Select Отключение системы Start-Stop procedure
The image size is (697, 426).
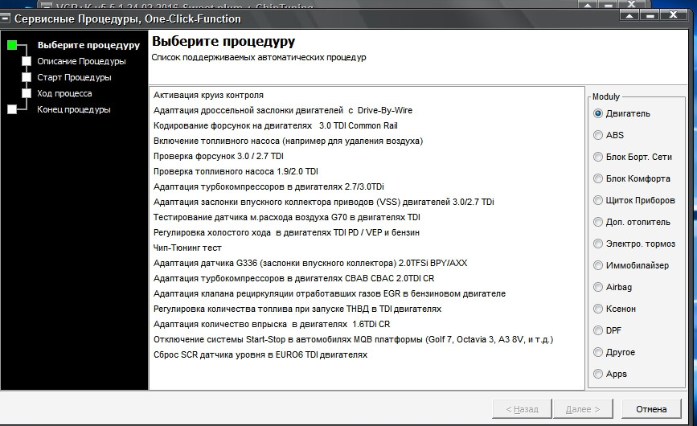(353, 339)
